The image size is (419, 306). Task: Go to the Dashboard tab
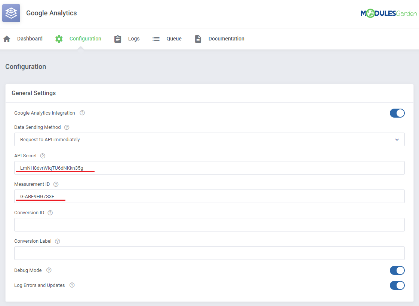tap(30, 39)
